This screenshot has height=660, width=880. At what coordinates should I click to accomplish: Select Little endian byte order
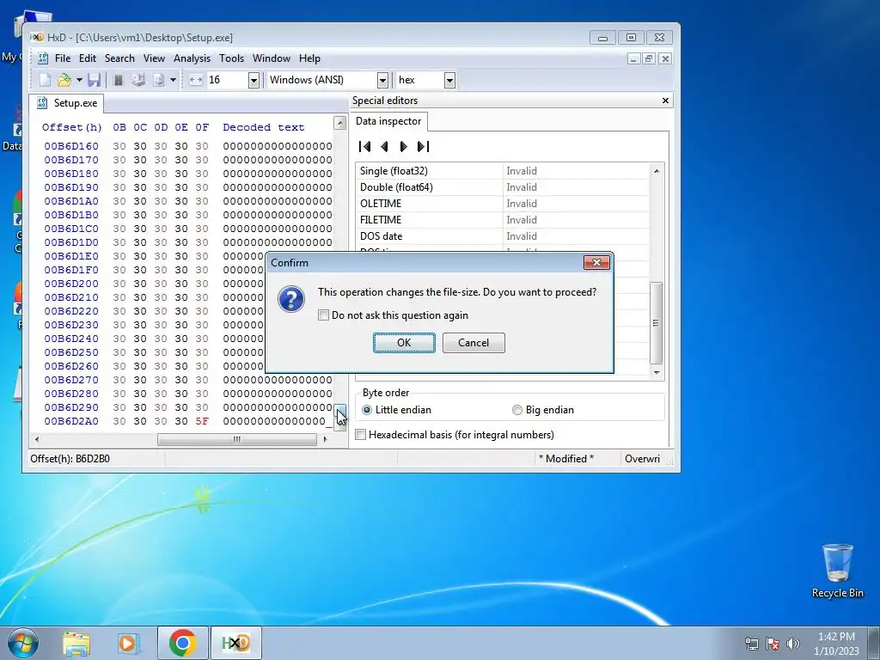tap(366, 410)
